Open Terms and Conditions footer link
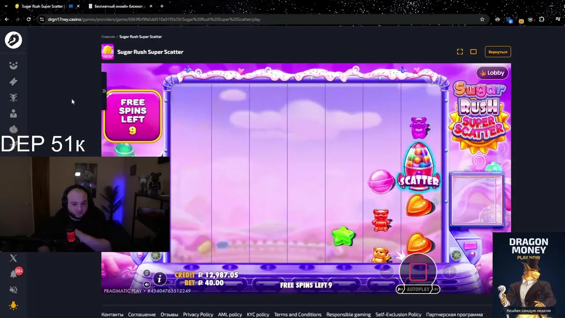 [x=298, y=314]
